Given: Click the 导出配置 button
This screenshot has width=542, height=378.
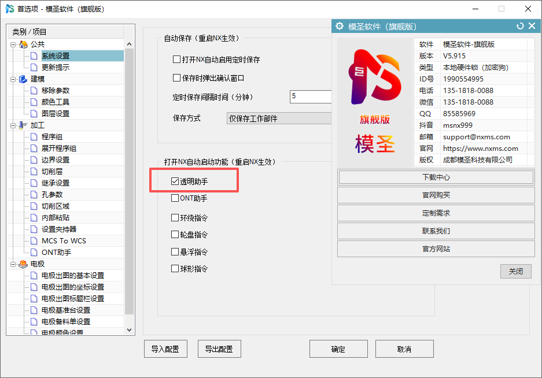Looking at the screenshot, I should [x=219, y=349].
